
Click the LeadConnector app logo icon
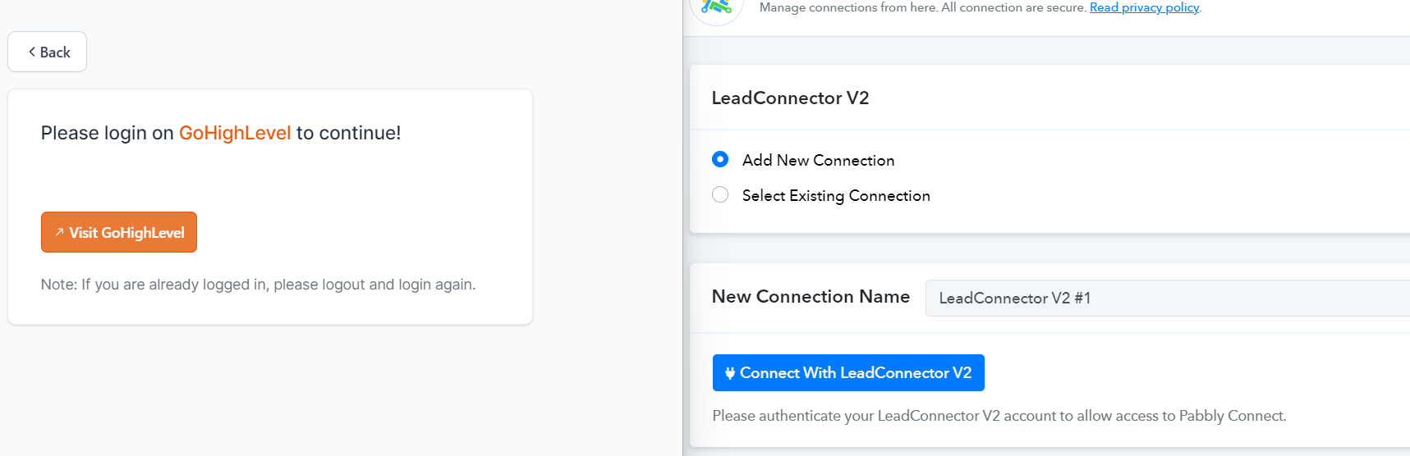click(x=717, y=7)
